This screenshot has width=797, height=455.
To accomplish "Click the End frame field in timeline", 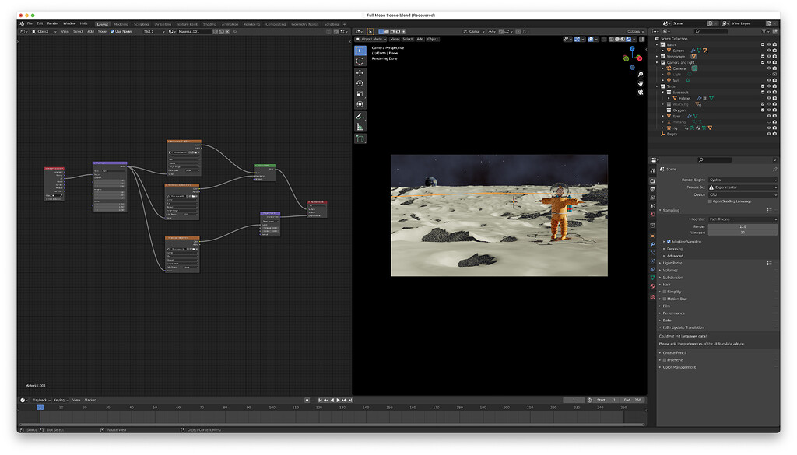I will tap(633, 400).
